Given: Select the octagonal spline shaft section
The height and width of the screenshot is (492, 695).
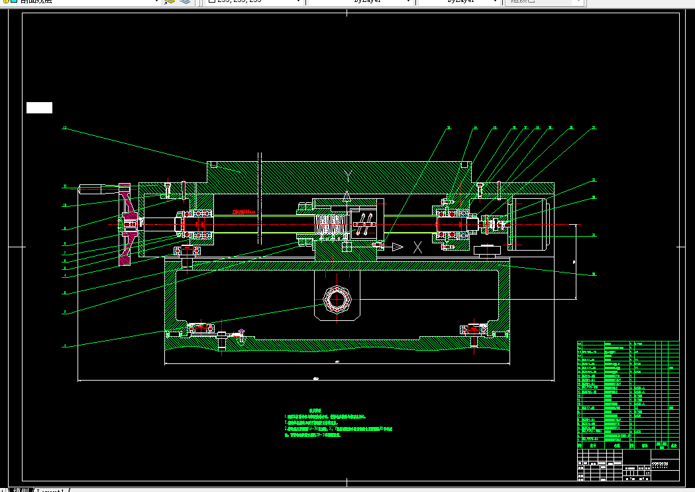Looking at the screenshot, I should pos(337,300).
